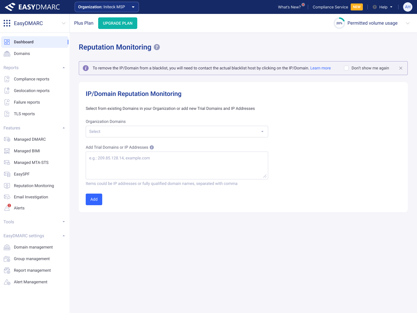Open the AH user avatar menu

click(x=408, y=7)
